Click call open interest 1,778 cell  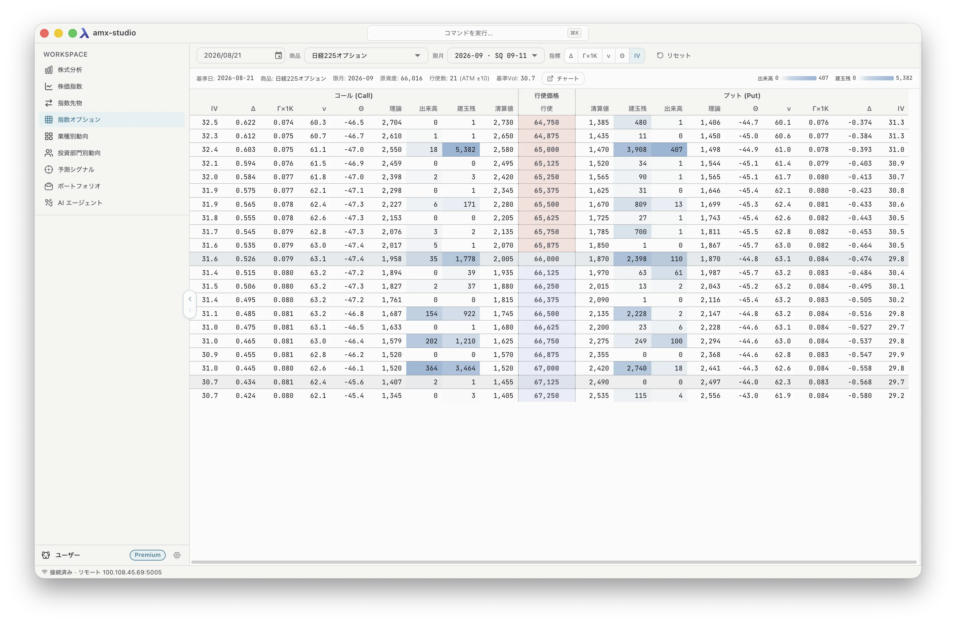click(461, 259)
